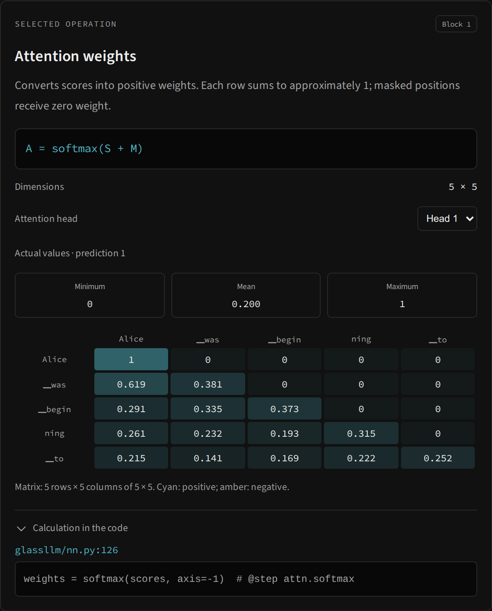The width and height of the screenshot is (492, 611).
Task: Click the SELECTED OPERATION label
Action: pos(66,24)
